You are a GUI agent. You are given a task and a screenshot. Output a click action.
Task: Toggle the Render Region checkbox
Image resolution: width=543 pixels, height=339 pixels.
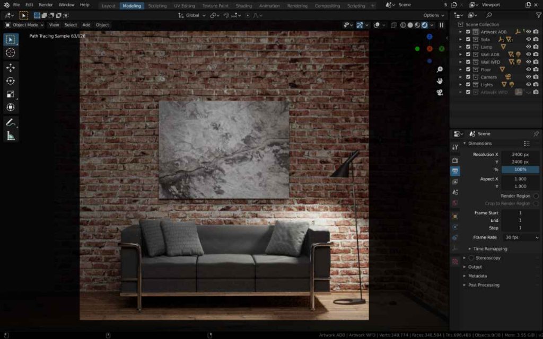click(x=536, y=196)
